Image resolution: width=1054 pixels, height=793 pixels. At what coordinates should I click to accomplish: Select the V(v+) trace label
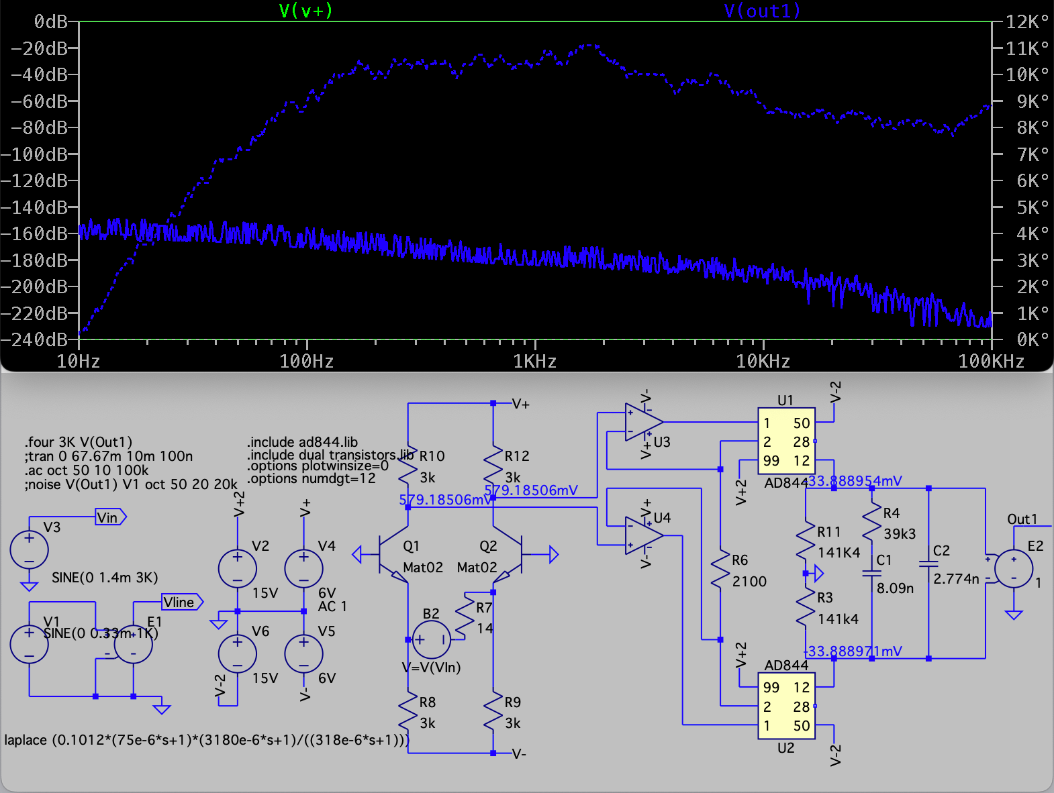[x=305, y=11]
